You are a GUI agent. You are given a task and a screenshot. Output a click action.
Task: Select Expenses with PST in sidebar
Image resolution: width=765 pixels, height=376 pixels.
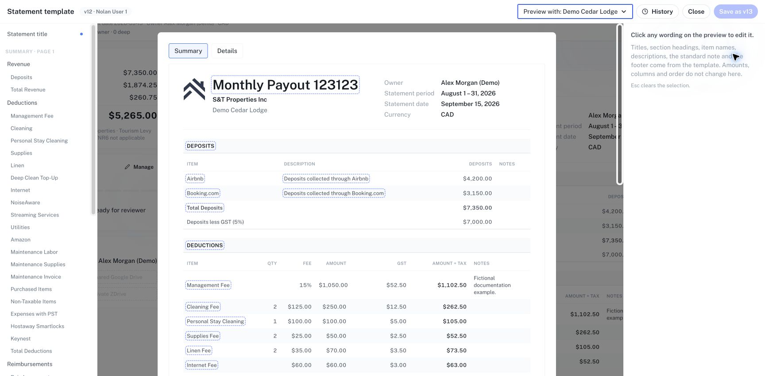pos(34,314)
